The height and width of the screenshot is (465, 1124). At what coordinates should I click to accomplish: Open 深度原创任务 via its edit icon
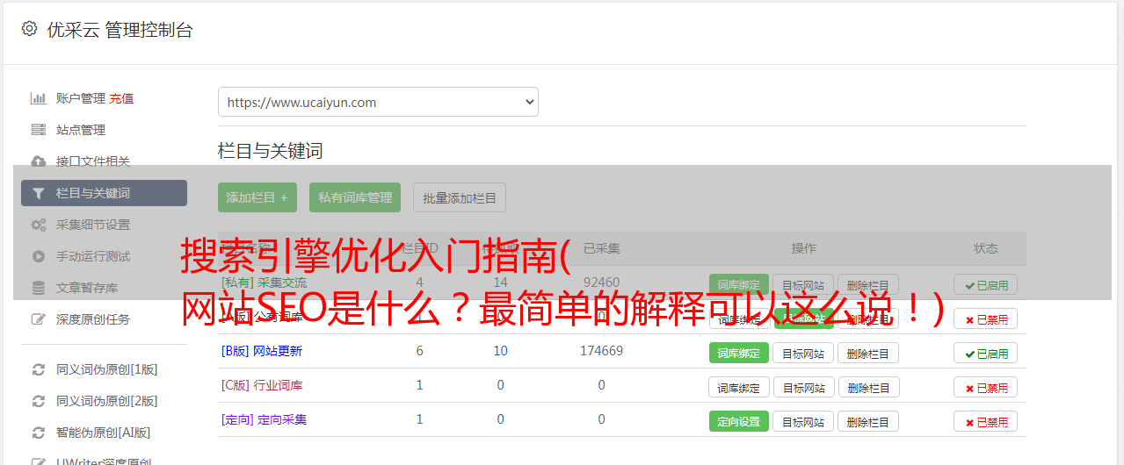point(39,319)
